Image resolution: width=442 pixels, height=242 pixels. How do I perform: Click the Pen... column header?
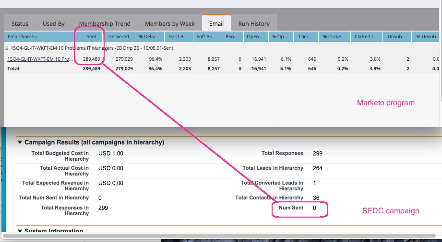click(x=233, y=36)
